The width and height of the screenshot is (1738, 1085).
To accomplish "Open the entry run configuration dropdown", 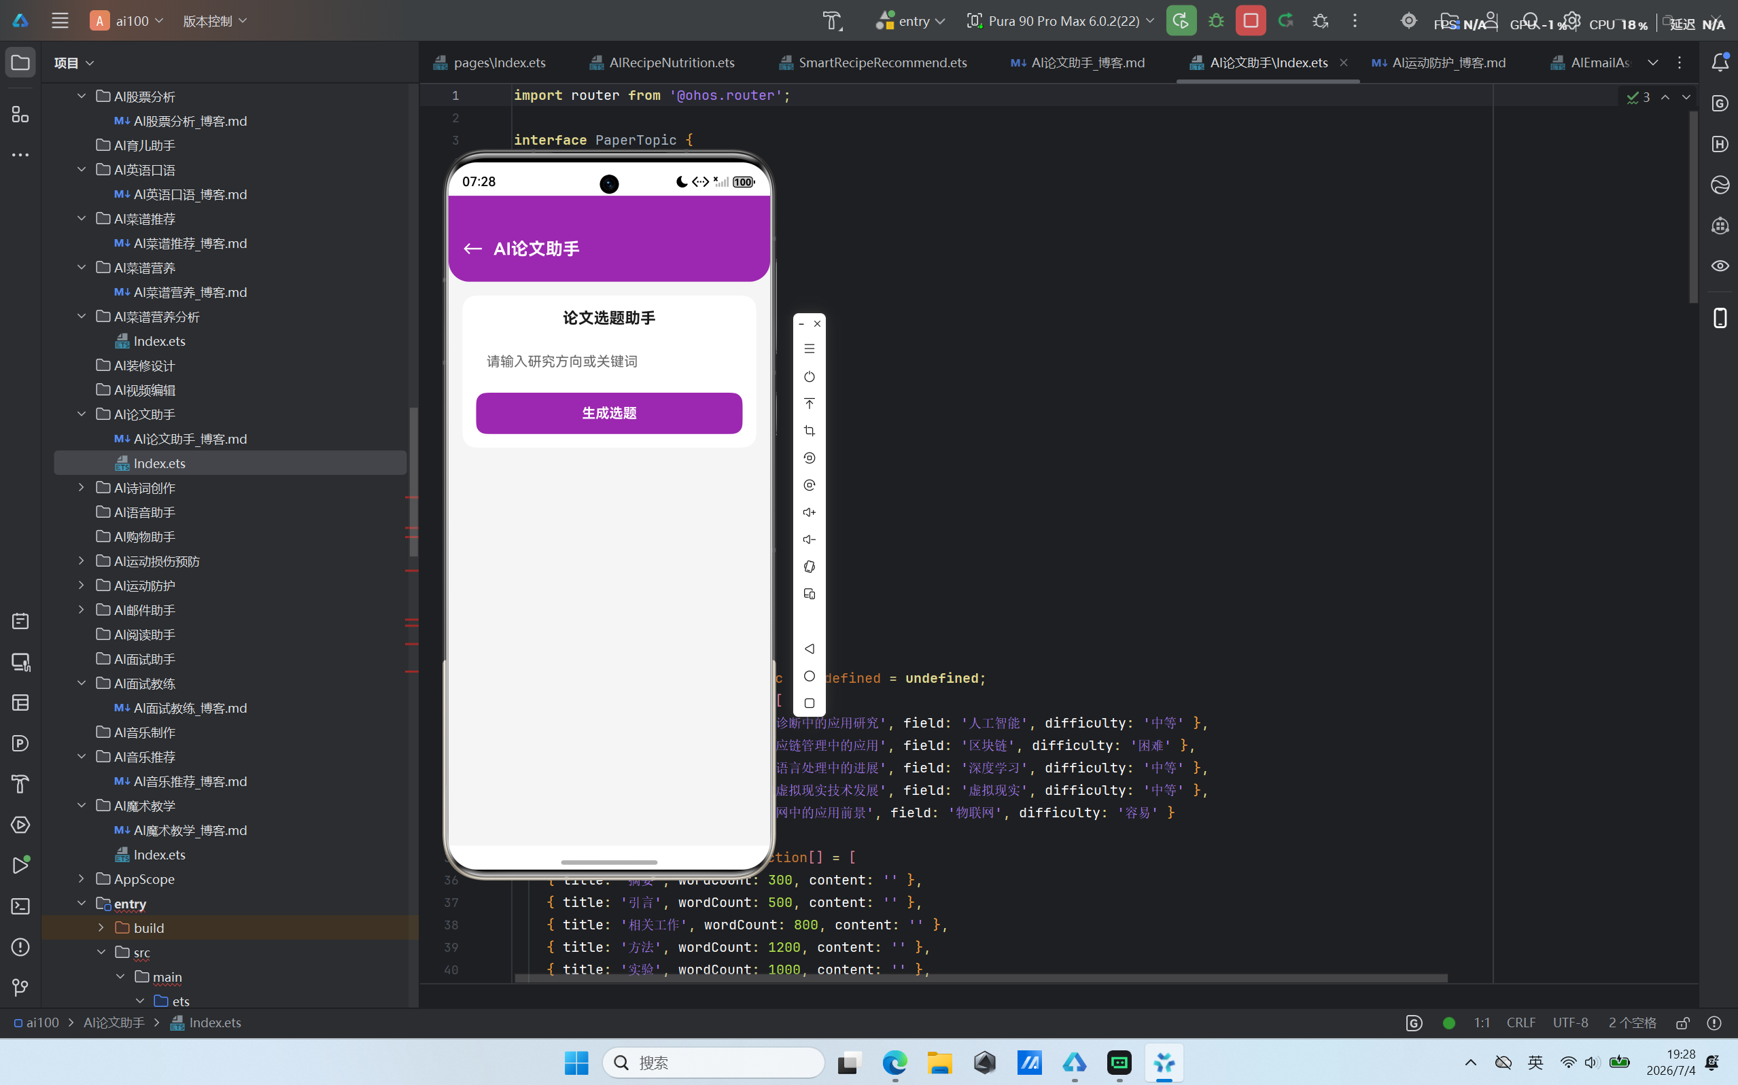I will [x=910, y=21].
